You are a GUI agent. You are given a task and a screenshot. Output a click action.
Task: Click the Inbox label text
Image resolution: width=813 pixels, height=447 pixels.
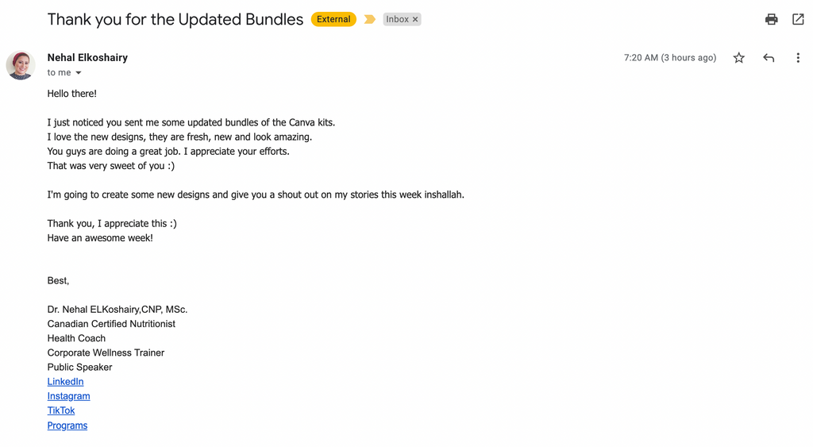(397, 19)
